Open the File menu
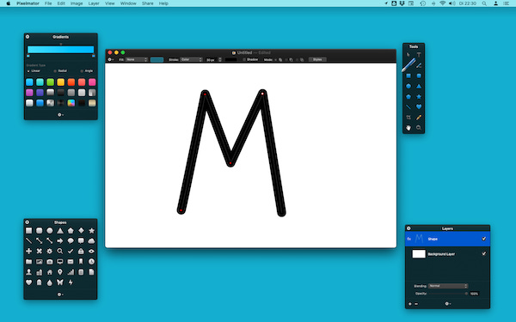The image size is (516, 322). [x=48, y=3]
